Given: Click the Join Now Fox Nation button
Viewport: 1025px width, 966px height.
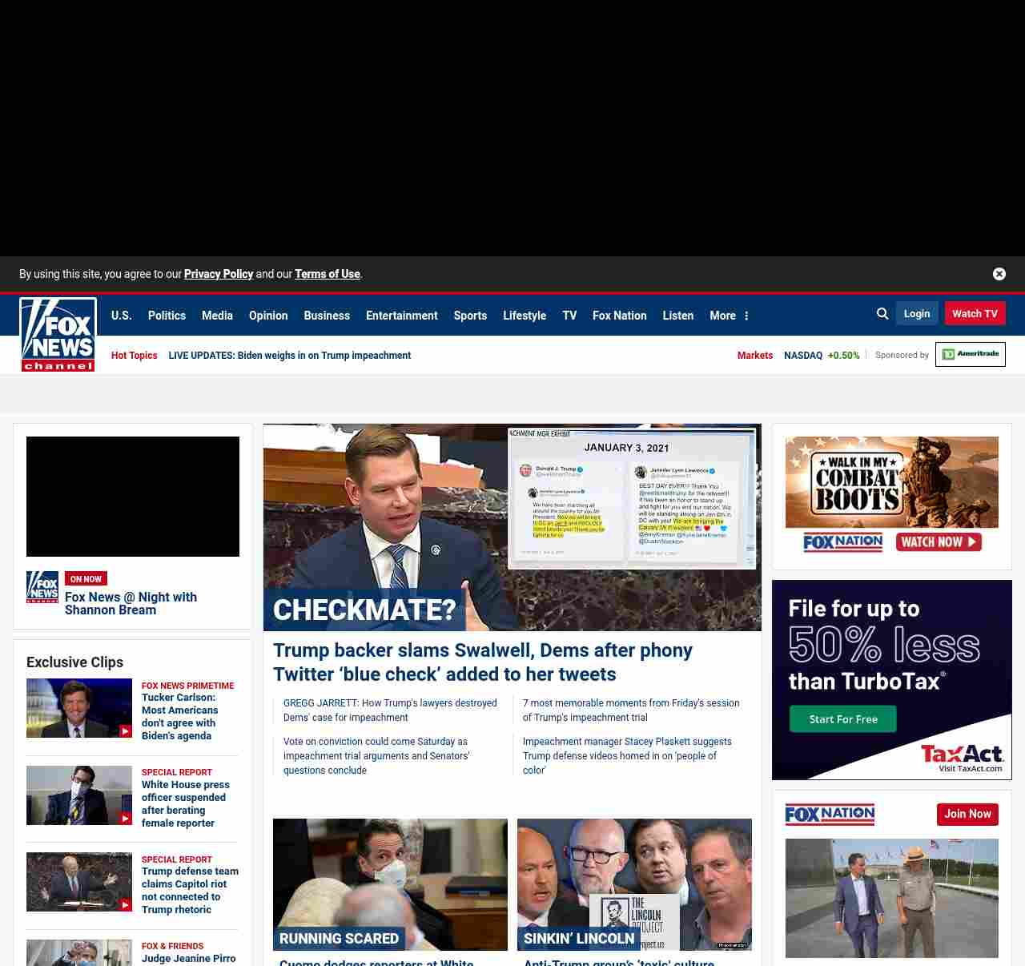Looking at the screenshot, I should coord(967,814).
